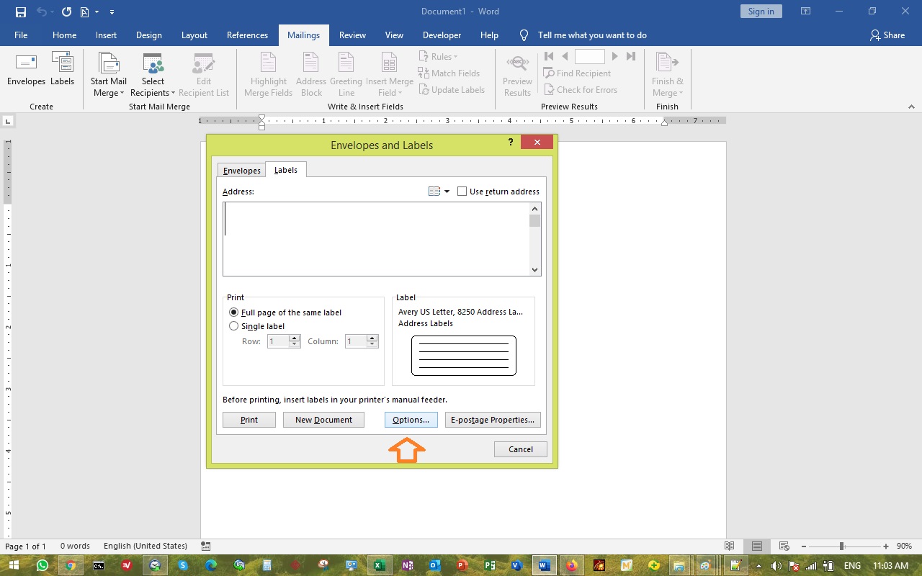The image size is (922, 576).
Task: Click the Highlight Merge Fields icon
Action: (x=268, y=75)
